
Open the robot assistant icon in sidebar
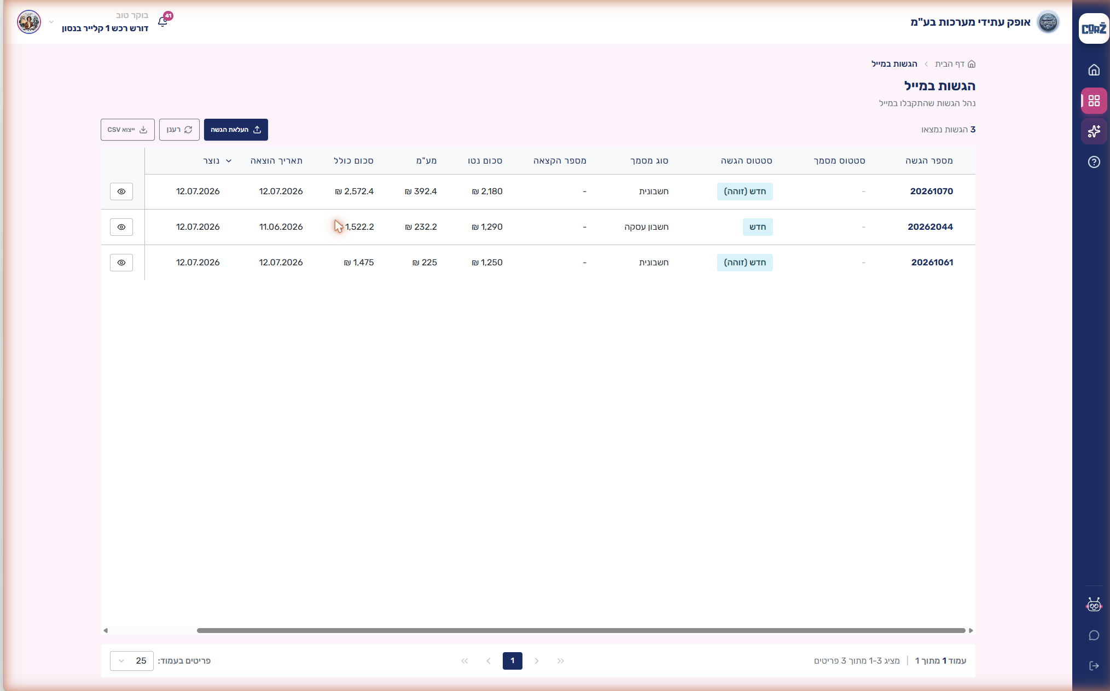1094,605
